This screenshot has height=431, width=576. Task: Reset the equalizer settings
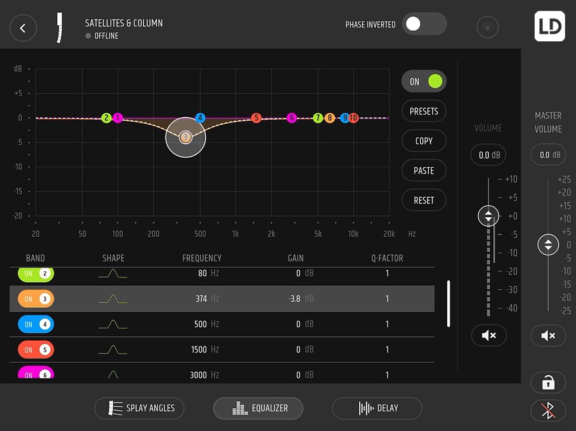tap(424, 200)
